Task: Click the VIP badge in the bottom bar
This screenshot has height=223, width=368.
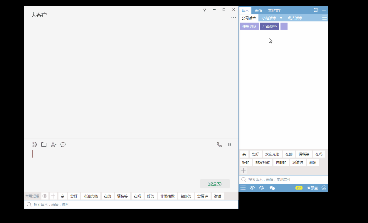Action: 299,188
